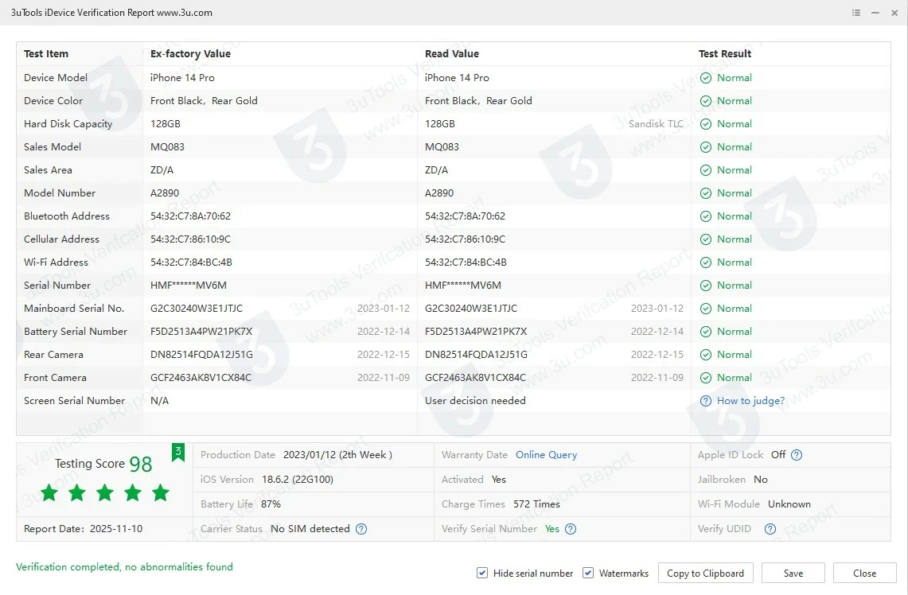This screenshot has width=908, height=595.
Task: Click help icon next to Verify Serial Number
Action: pos(571,529)
